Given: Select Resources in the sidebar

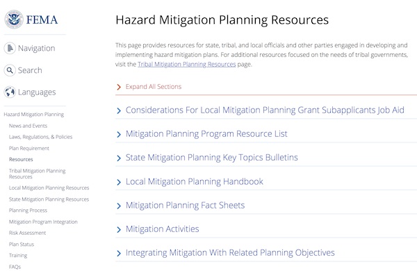Looking at the screenshot, I should pos(21,159).
